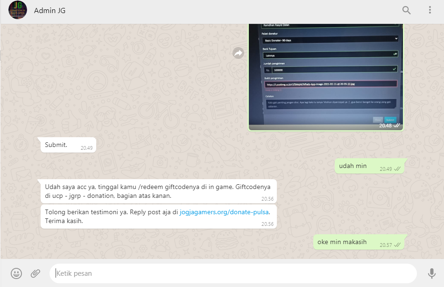Select the 'Udah saya acc ya' message

click(159, 191)
